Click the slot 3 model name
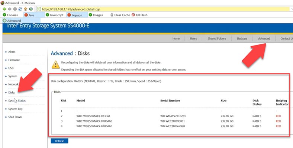This screenshot has height=148, width=293. click(94, 121)
